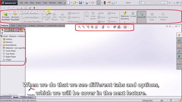
Task: Click the Save icon in top toolbar
Action: pyautogui.click(x=80, y=3)
